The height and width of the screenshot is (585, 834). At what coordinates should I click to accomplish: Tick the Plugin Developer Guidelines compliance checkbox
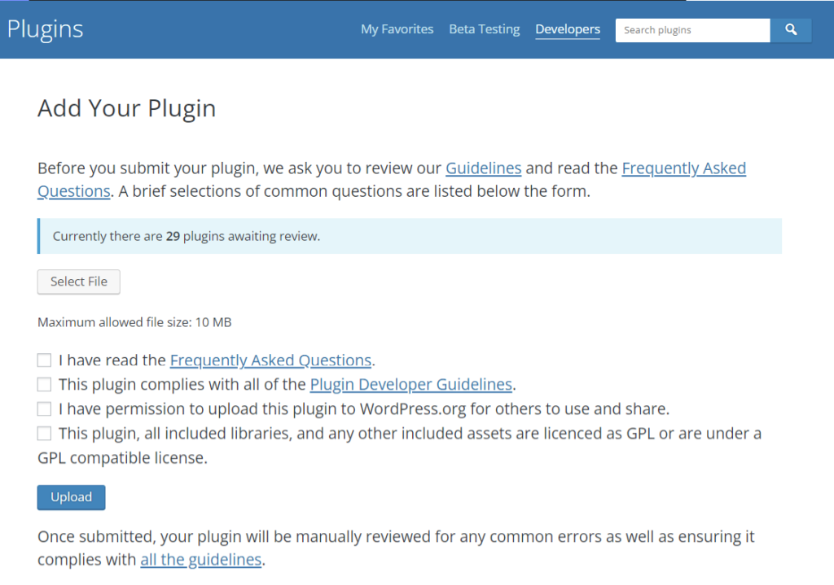tap(44, 384)
